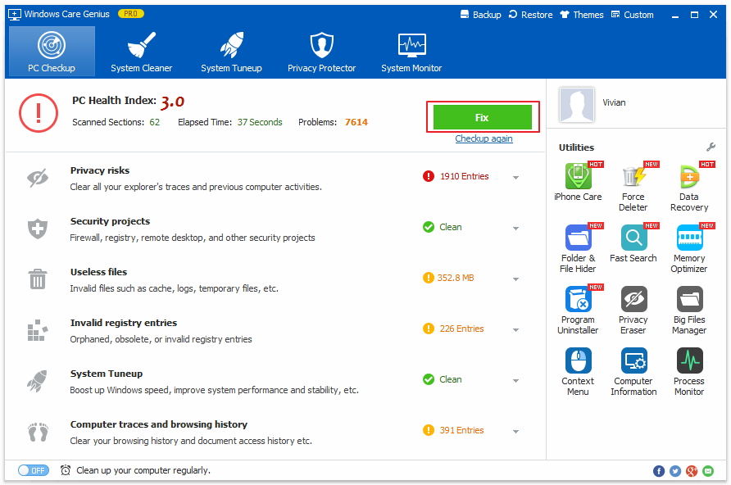The image size is (731, 485).
Task: Open the System Cleaner tab
Action: coord(141,52)
